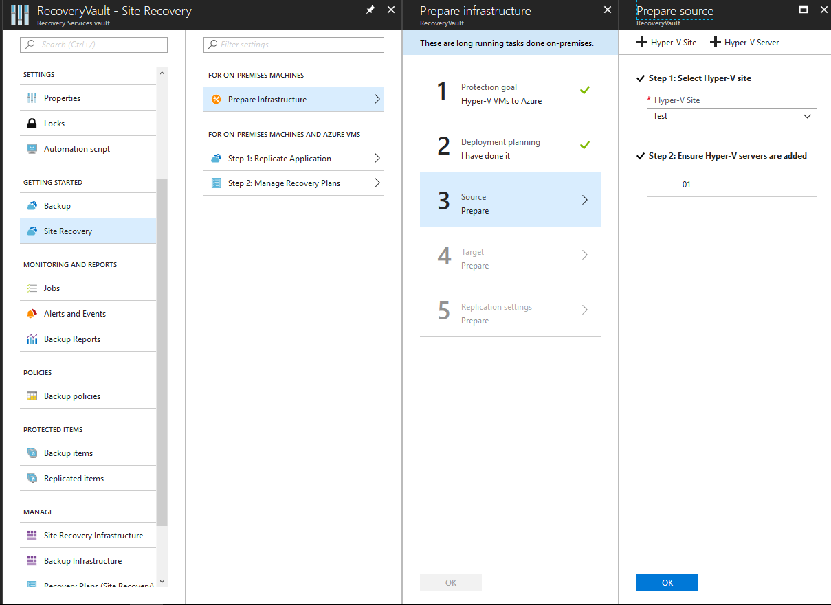
Task: Click disabled OK in Prepare infrastructure blade
Action: point(451,582)
